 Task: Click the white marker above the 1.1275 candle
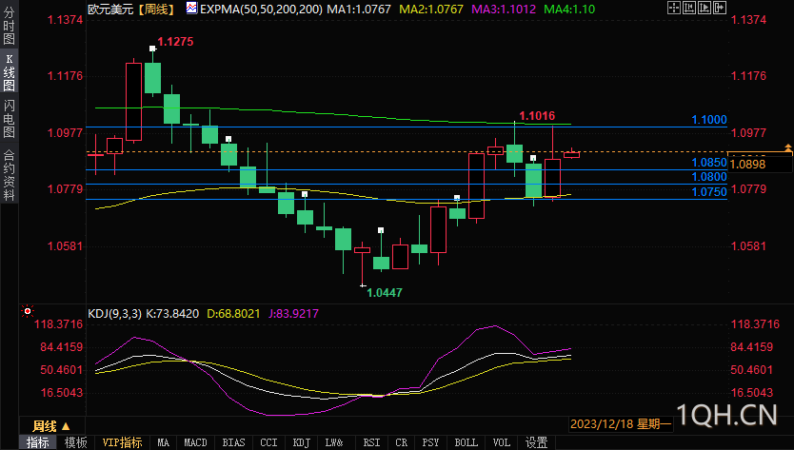152,49
